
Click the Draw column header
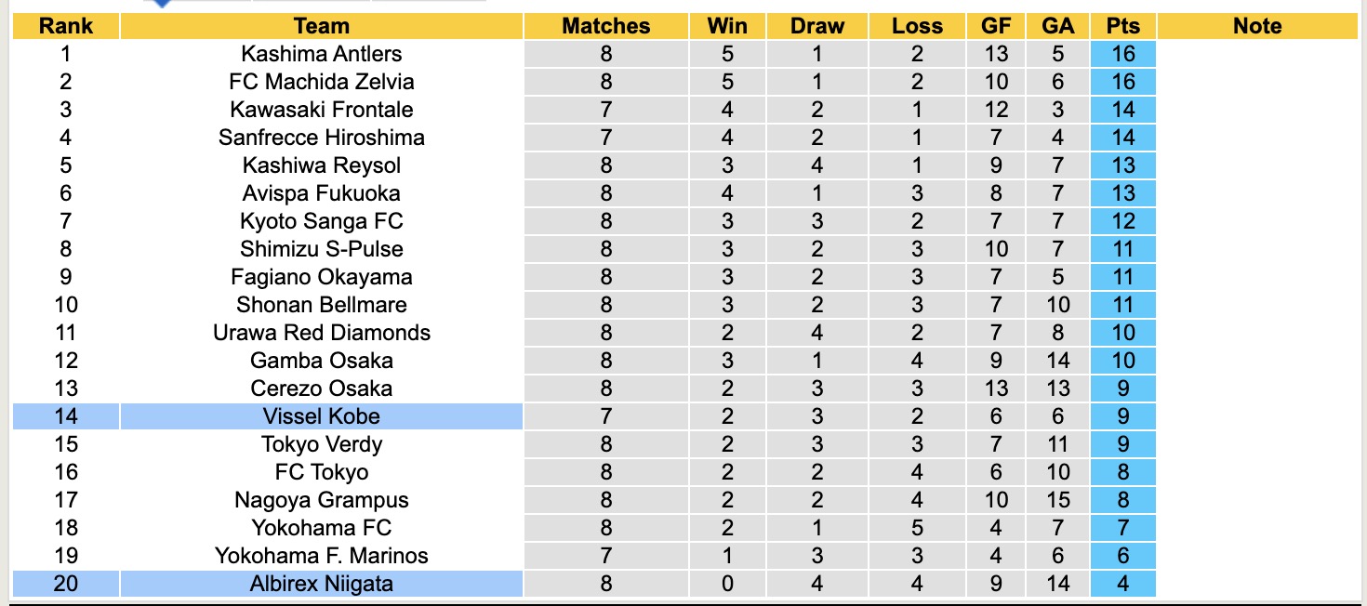pyautogui.click(x=816, y=26)
